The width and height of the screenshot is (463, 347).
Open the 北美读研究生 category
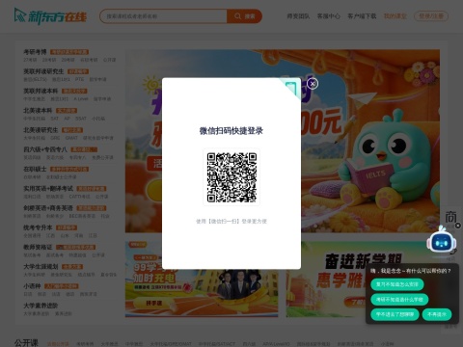[41, 130]
